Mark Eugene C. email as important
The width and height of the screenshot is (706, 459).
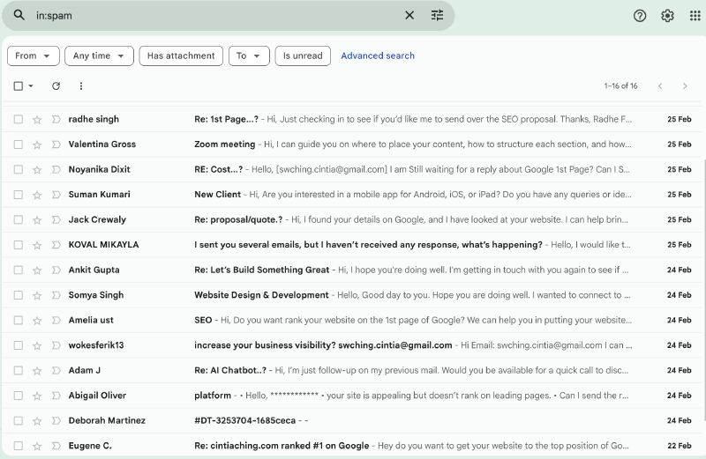tap(56, 446)
